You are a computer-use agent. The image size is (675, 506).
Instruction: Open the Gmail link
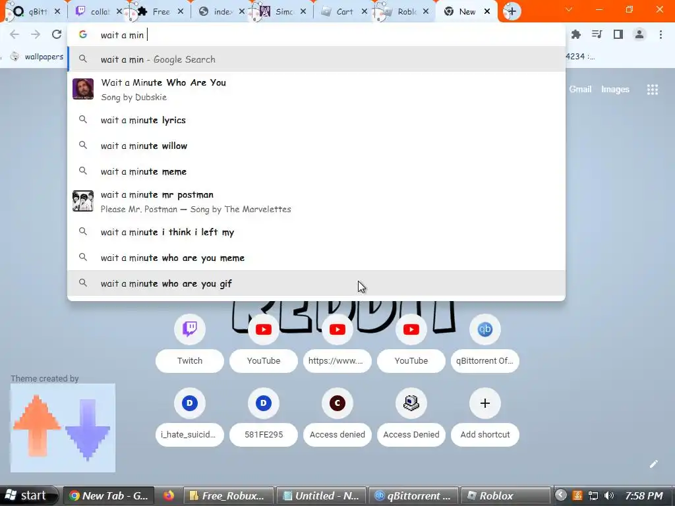(x=580, y=90)
